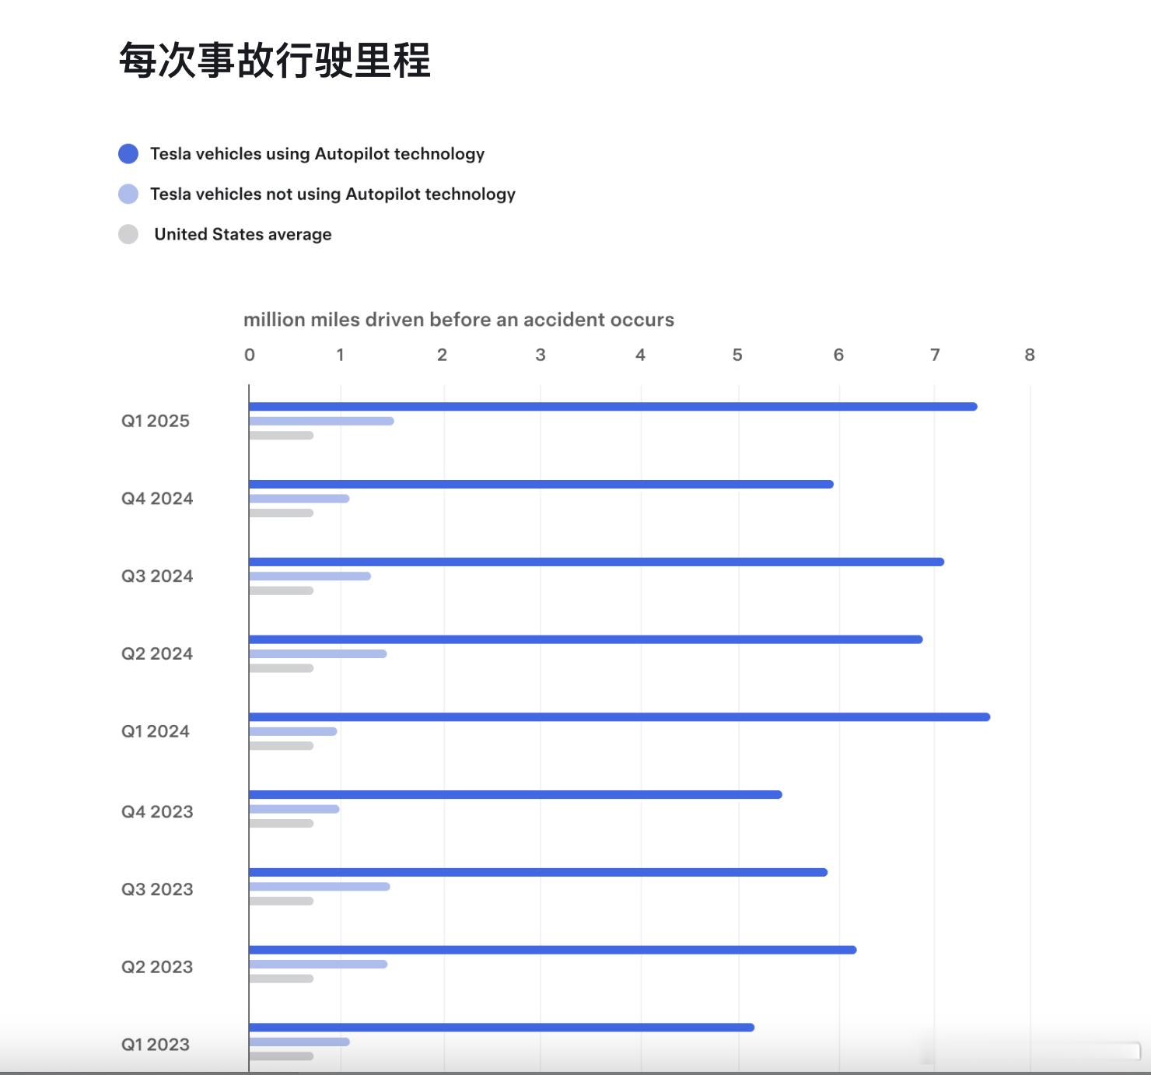Screen dimensions: 1151x1075
Task: Click the Q4 2024 dark blue Autopilot bar
Action: click(541, 484)
